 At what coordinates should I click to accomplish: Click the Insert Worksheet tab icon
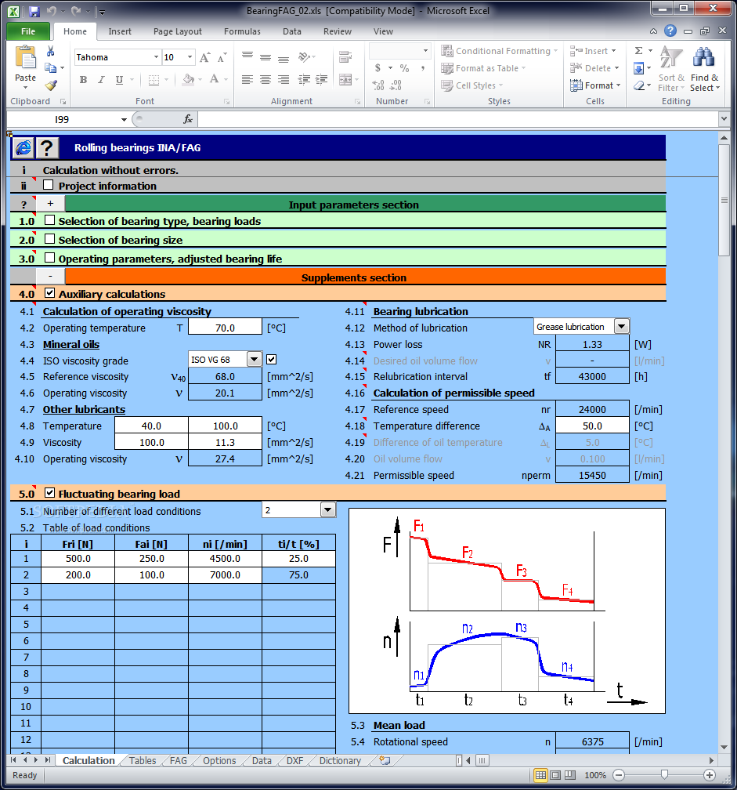385,760
